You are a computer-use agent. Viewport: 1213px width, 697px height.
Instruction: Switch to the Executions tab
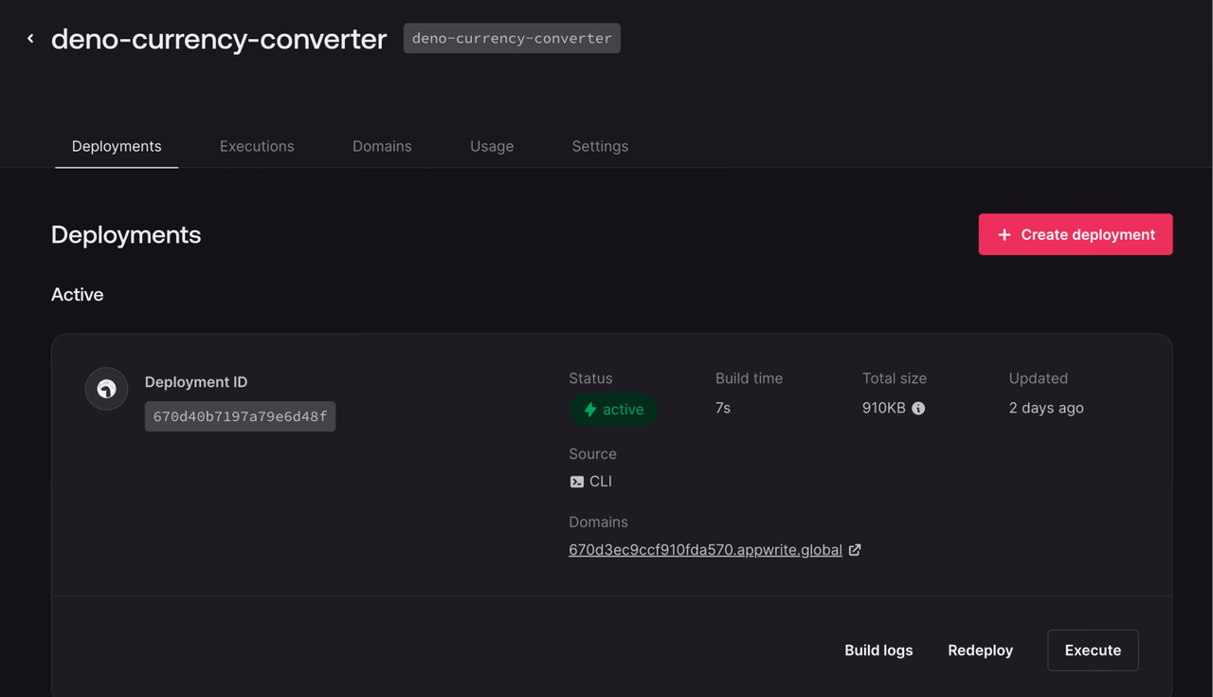(x=257, y=146)
